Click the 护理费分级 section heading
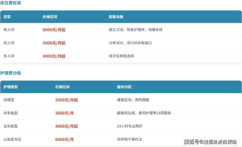Screen dimensions: 242x147 10,73
